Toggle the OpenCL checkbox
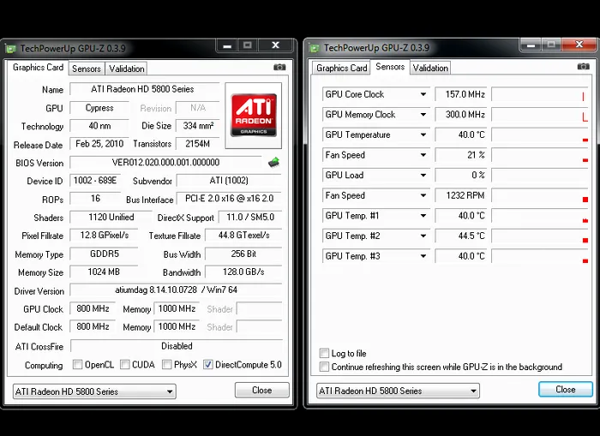 pyautogui.click(x=77, y=365)
